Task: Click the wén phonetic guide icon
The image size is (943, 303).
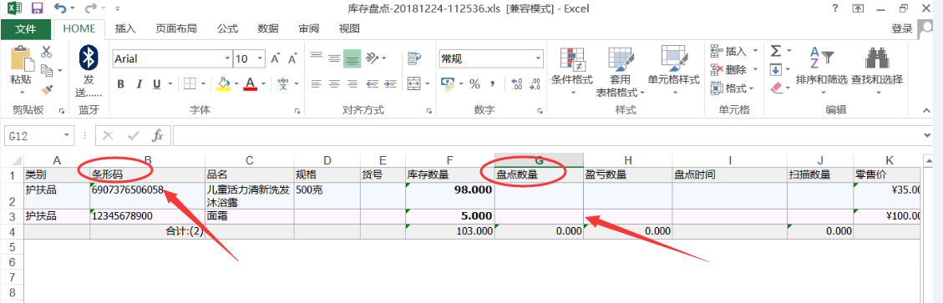Action: [283, 83]
